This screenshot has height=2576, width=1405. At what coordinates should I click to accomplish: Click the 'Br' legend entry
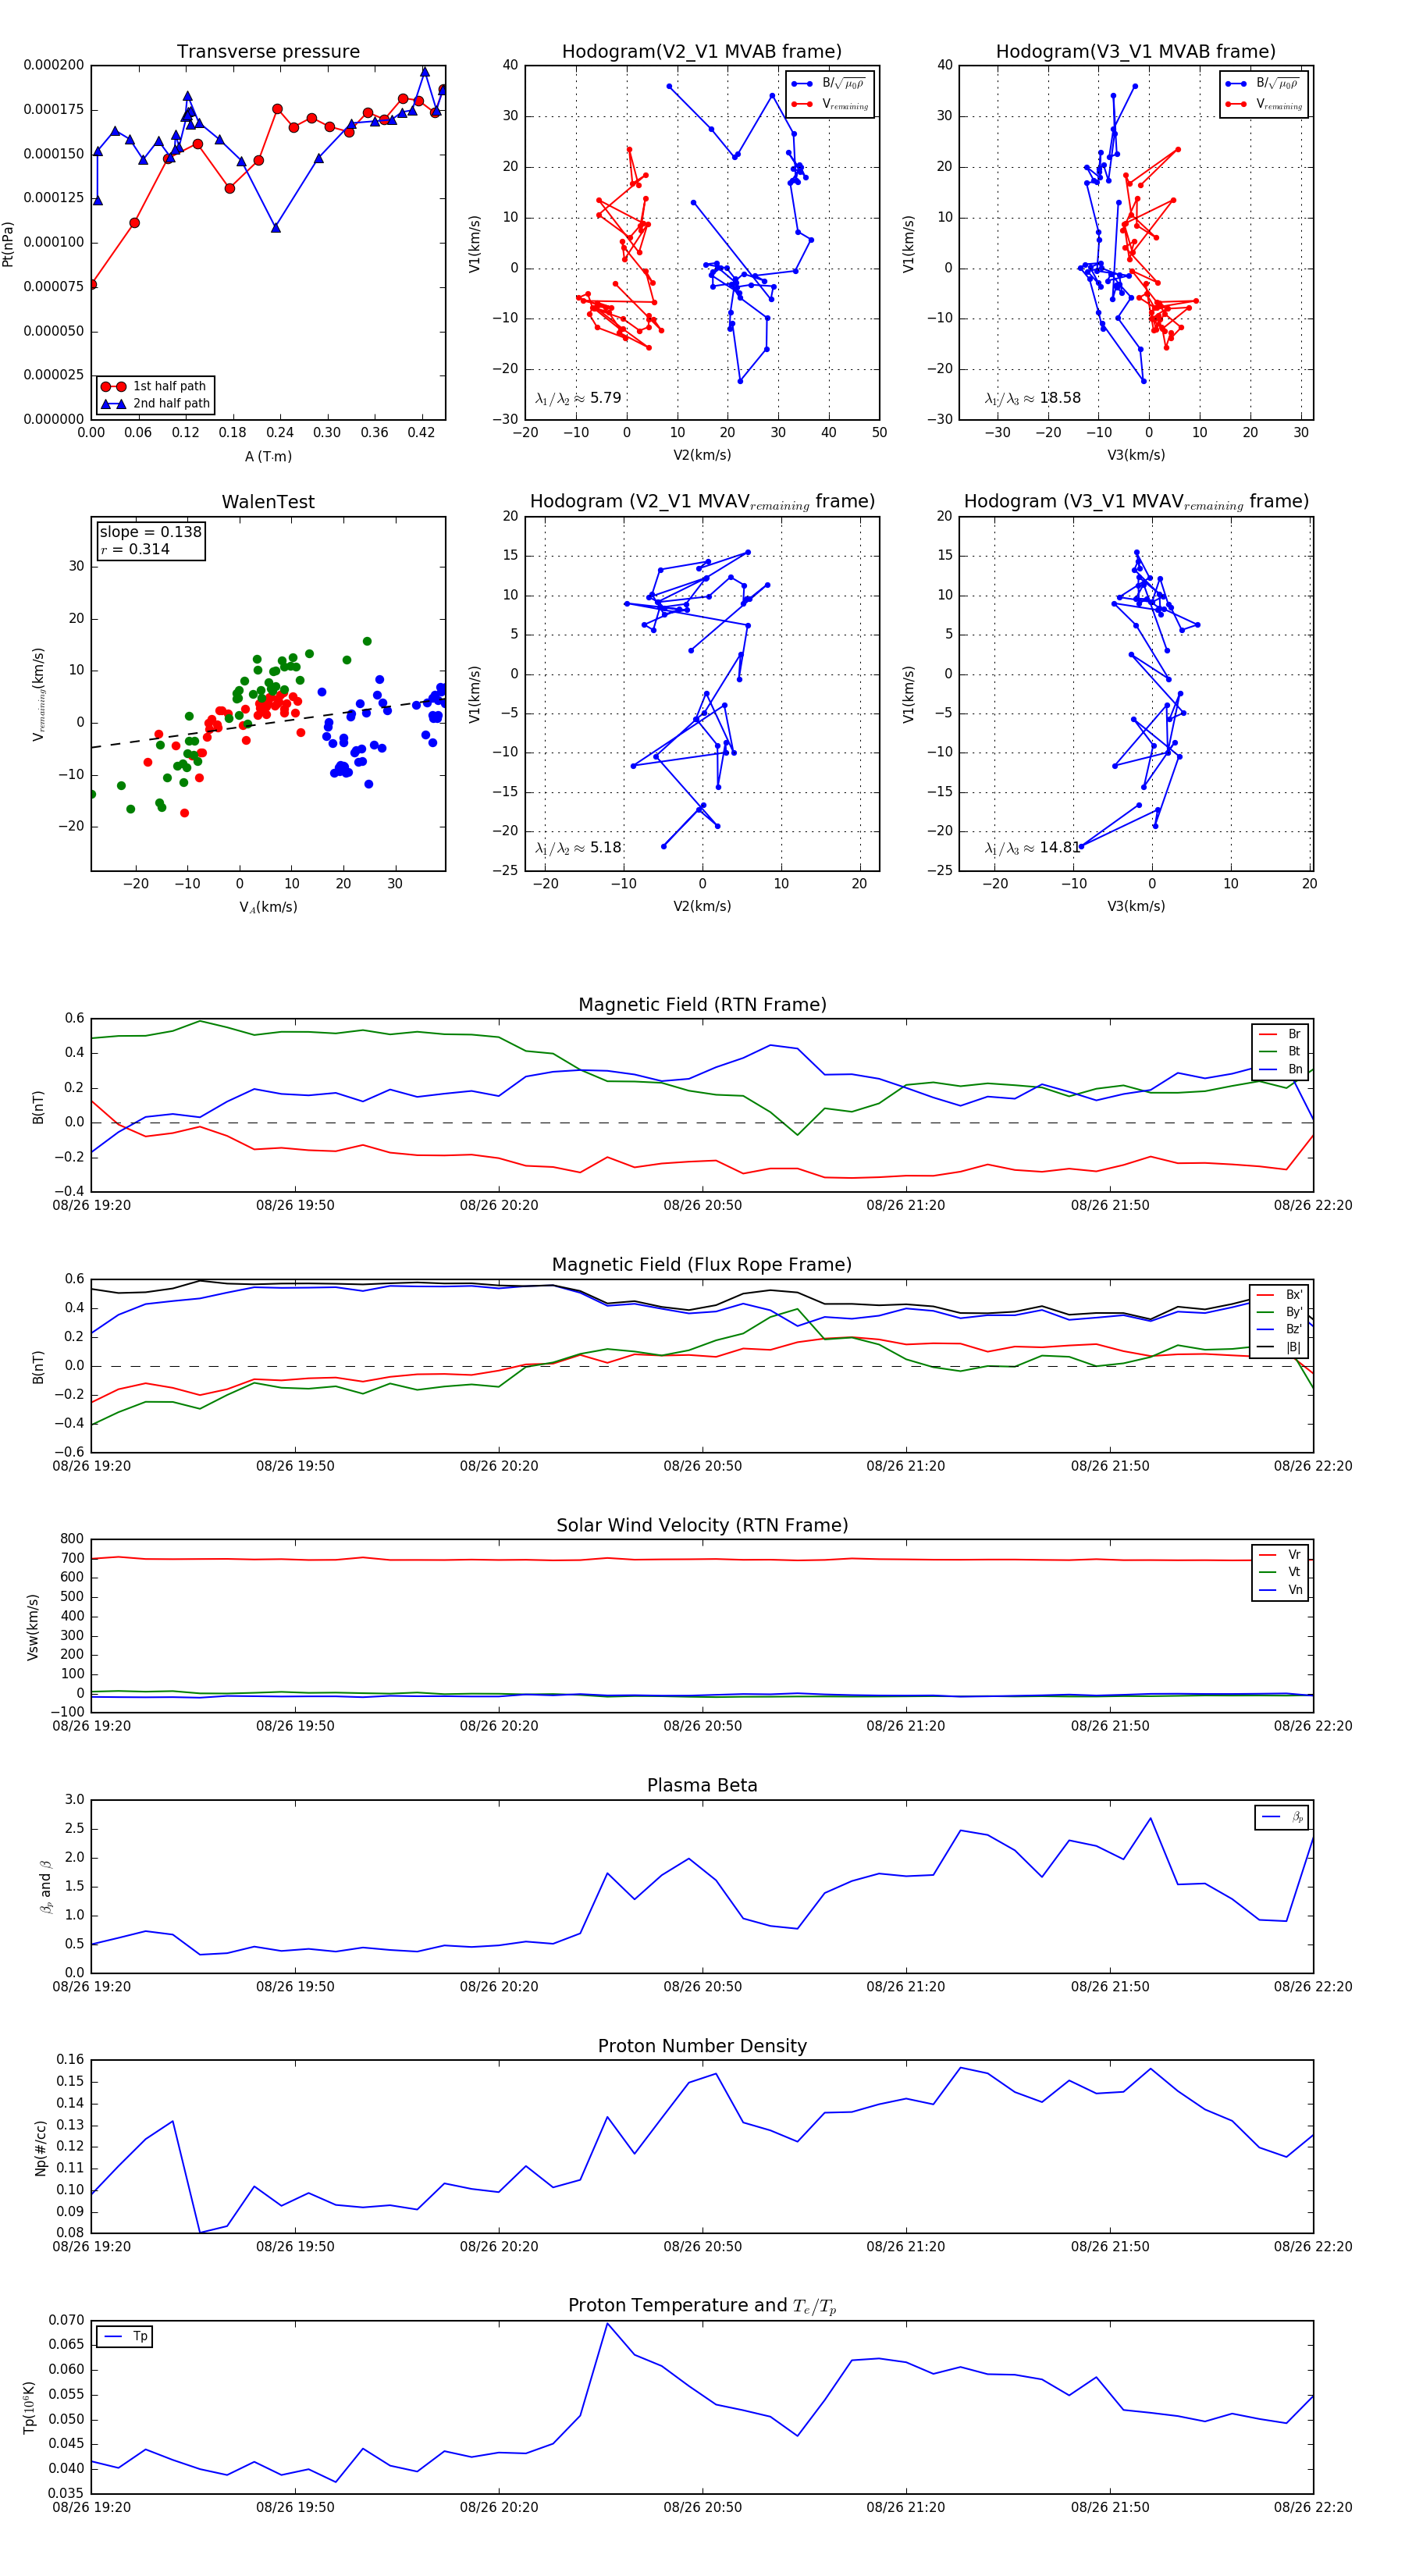1280,1034
